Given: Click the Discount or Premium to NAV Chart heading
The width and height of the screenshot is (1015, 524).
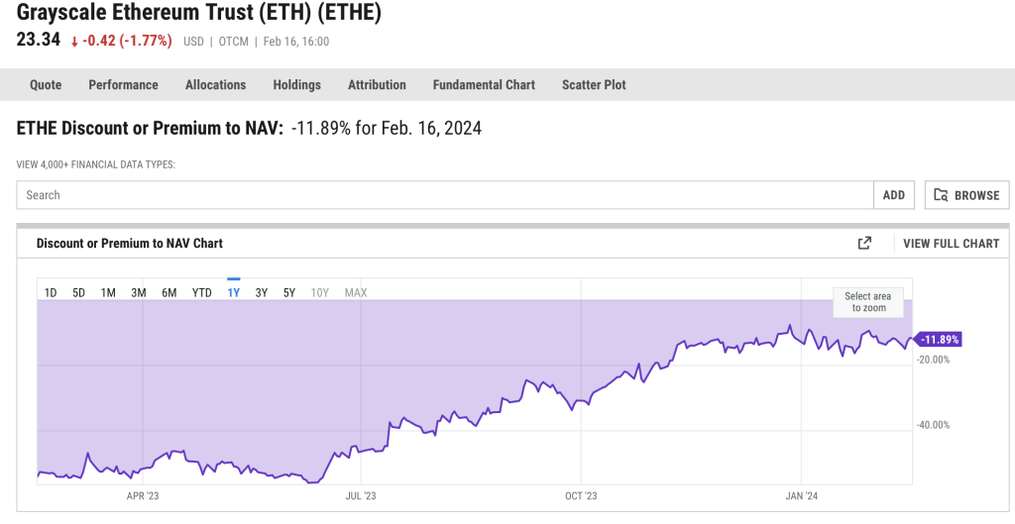Looking at the screenshot, I should [130, 244].
